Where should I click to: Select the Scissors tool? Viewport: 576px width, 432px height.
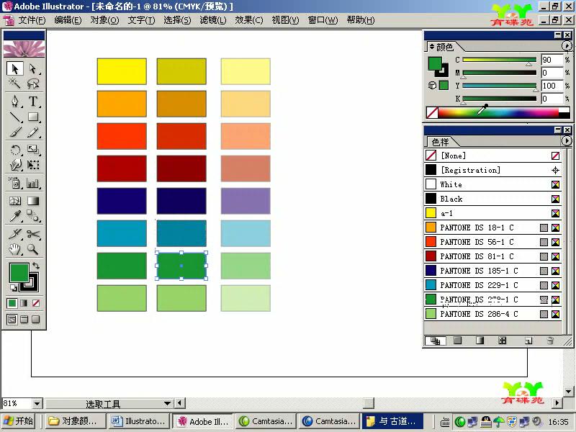[32, 234]
